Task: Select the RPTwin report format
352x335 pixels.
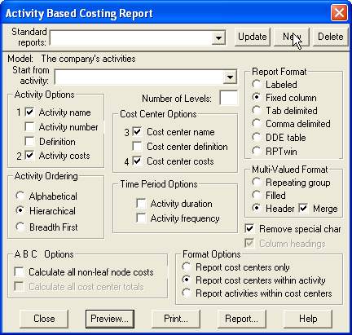Action: 257,151
